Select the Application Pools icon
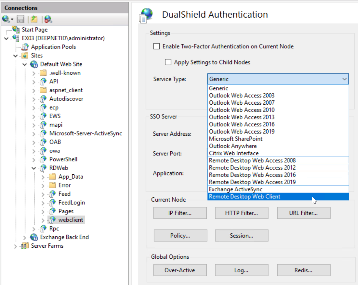The height and width of the screenshot is (285, 358). click(25, 47)
